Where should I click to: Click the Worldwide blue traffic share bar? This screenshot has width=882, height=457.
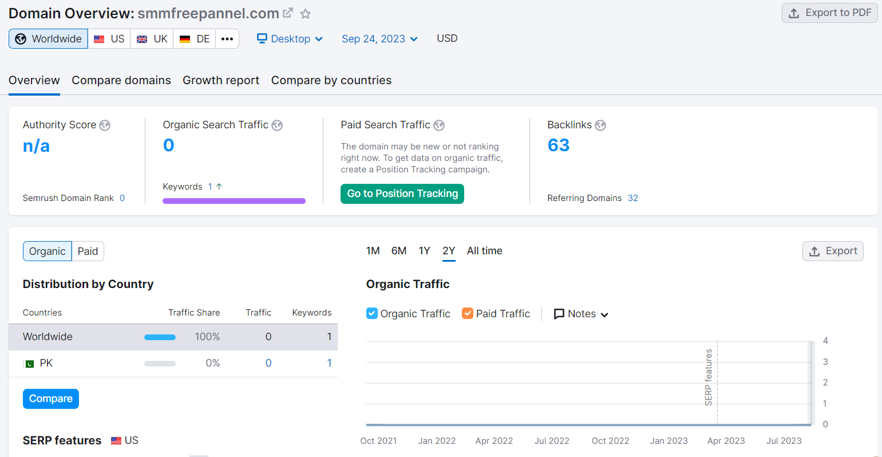pyautogui.click(x=160, y=337)
